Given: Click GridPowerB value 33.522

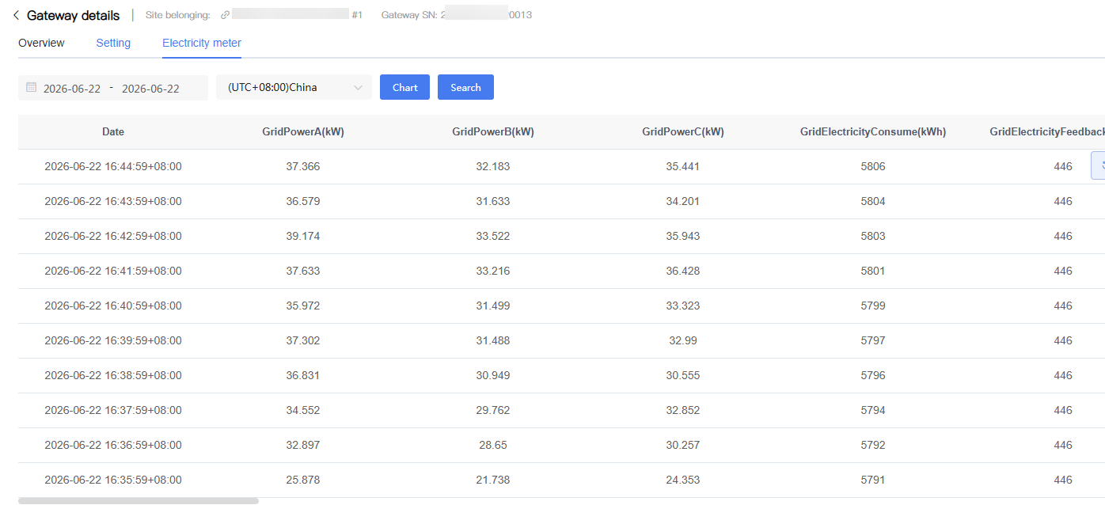Looking at the screenshot, I should tap(493, 237).
